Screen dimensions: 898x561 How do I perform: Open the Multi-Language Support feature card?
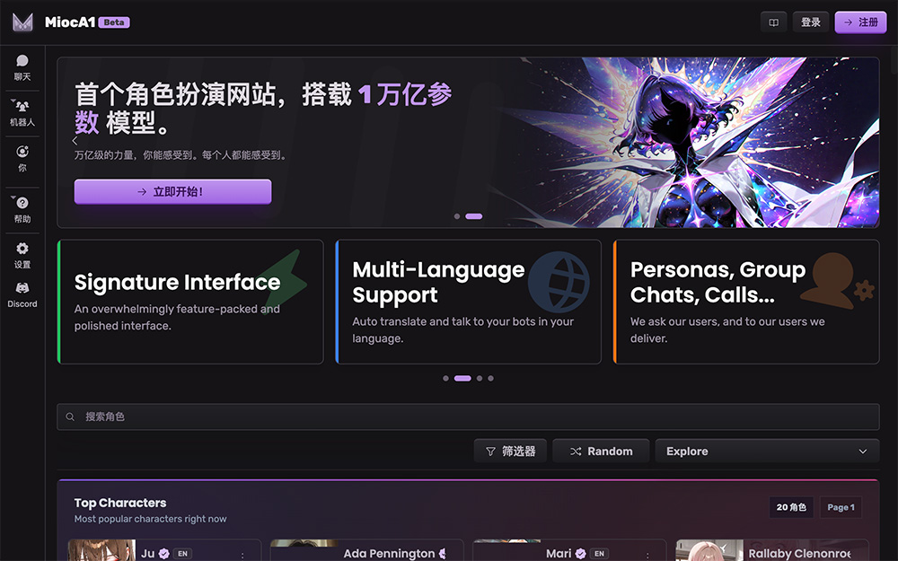pyautogui.click(x=468, y=302)
